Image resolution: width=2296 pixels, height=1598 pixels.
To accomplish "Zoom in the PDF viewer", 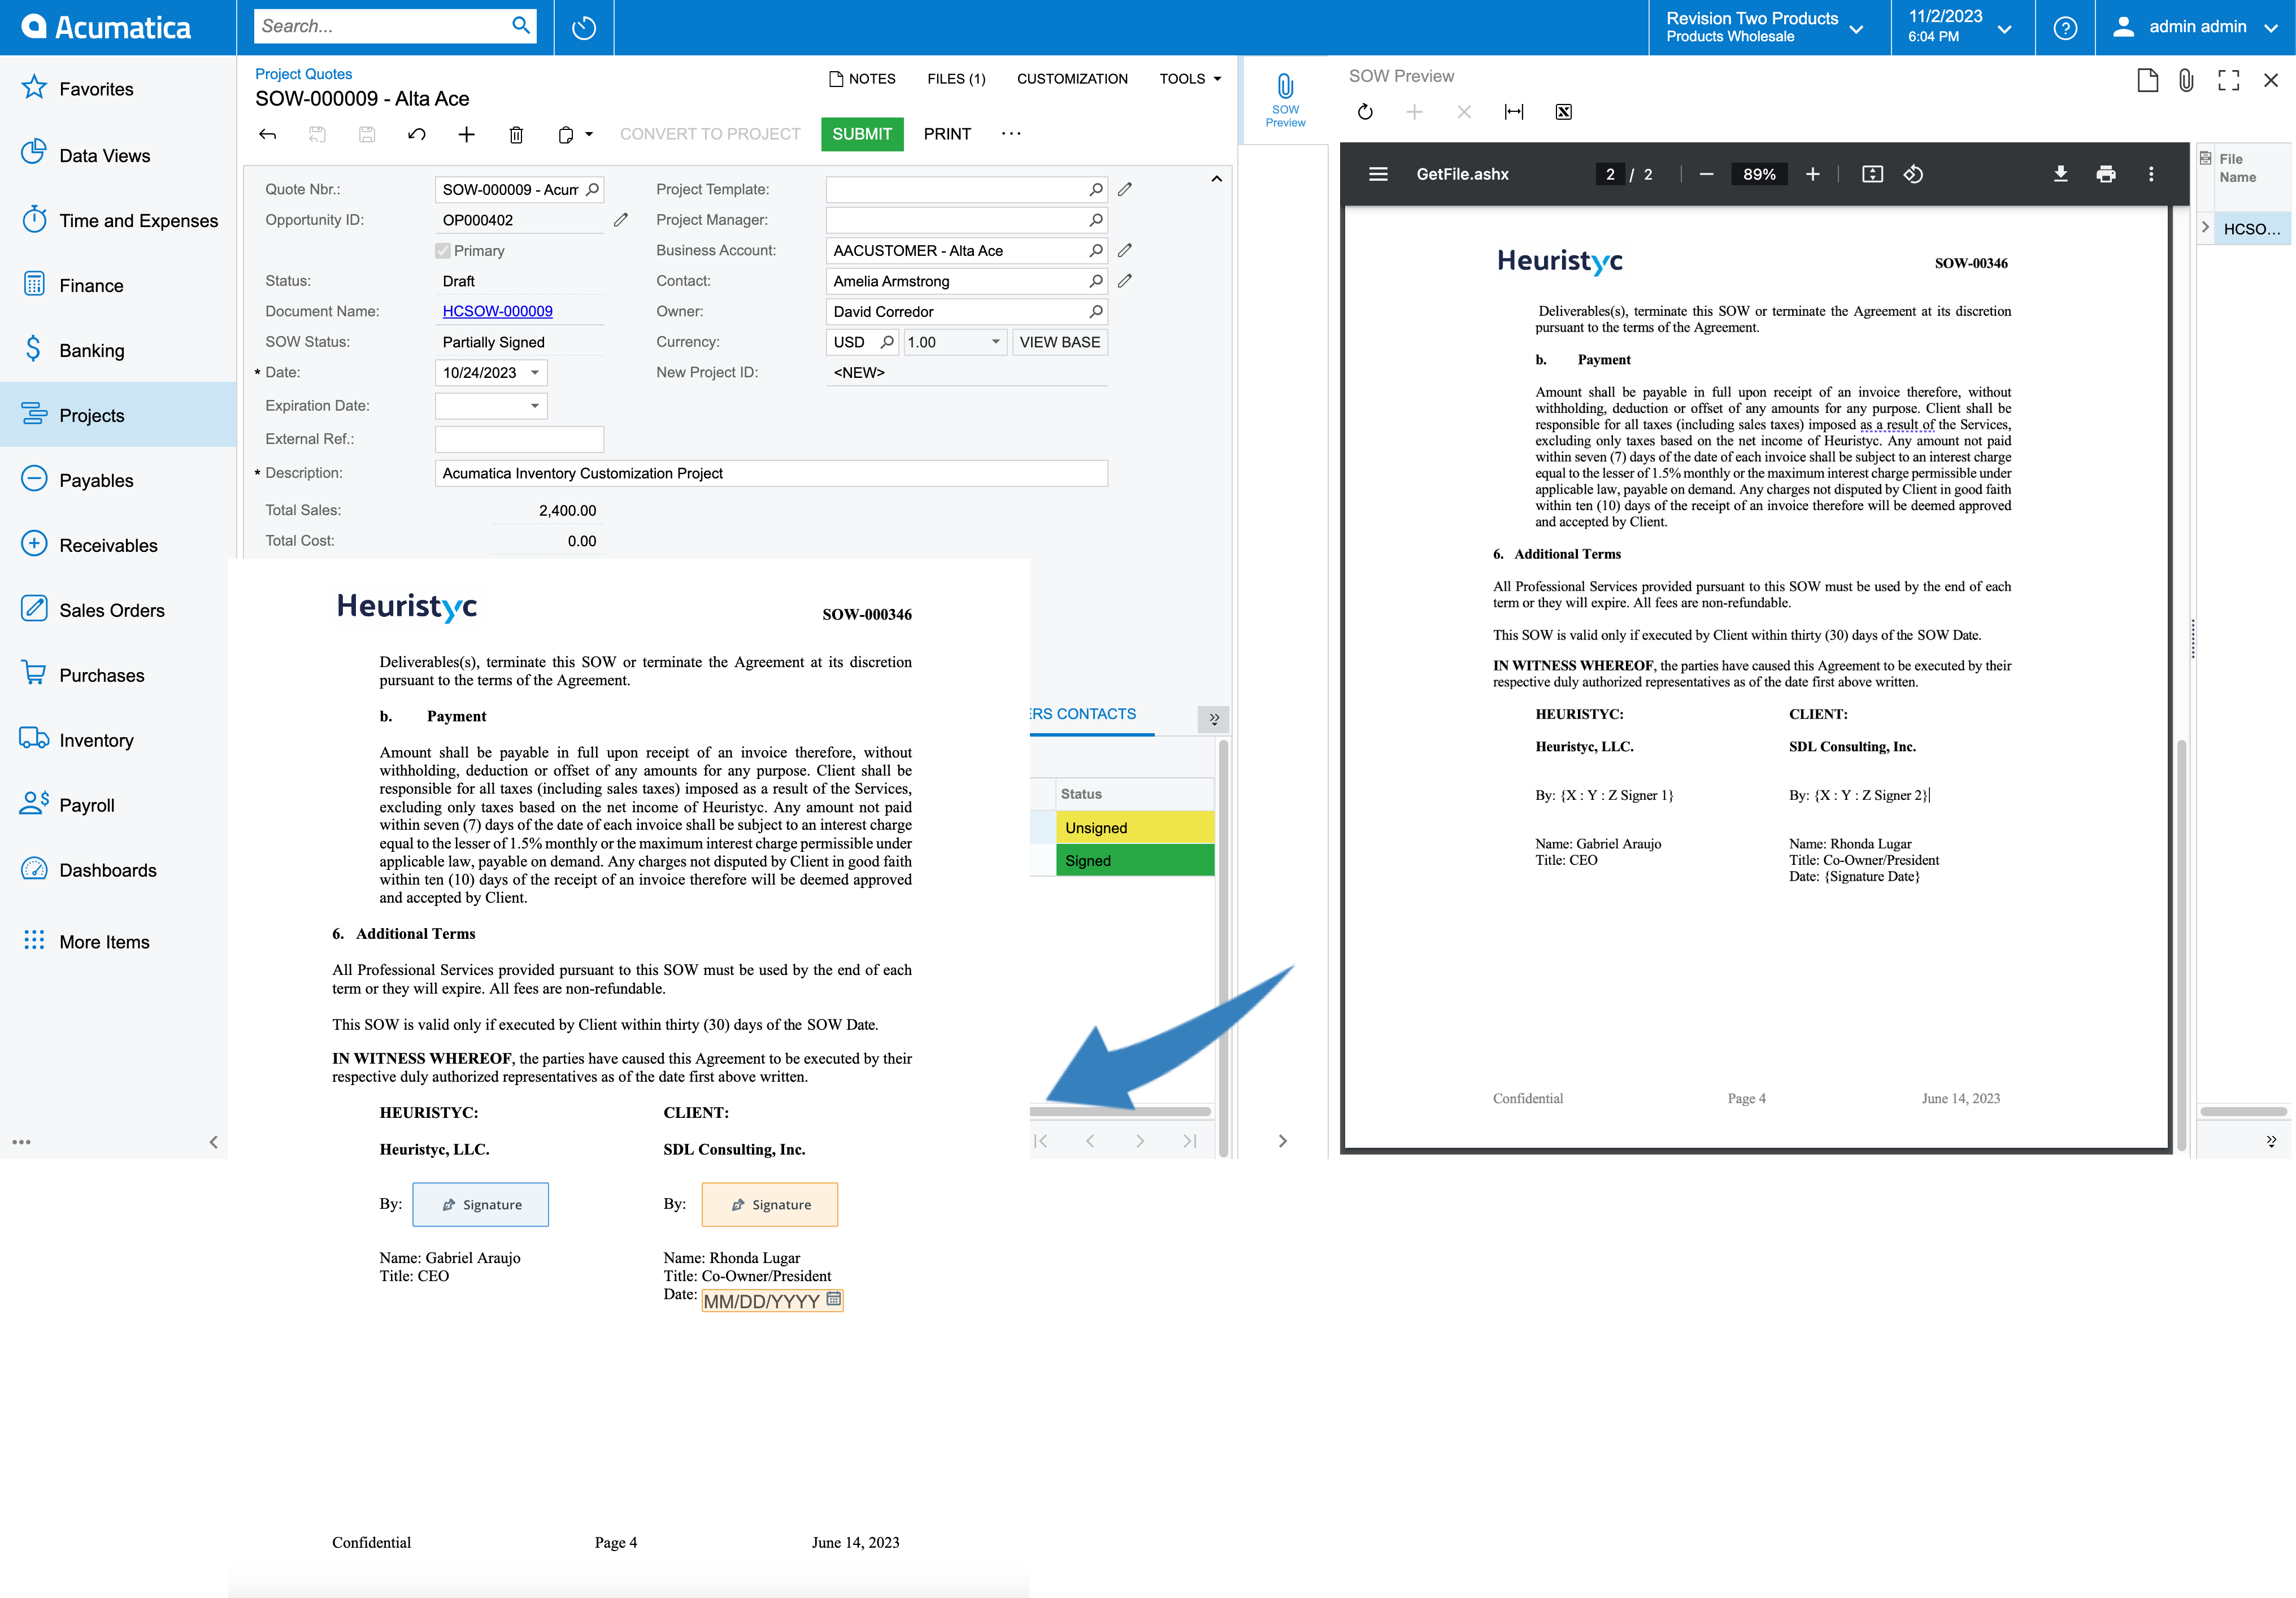I will click(1812, 174).
